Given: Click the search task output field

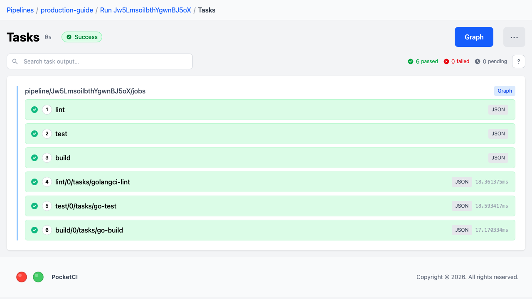Looking at the screenshot, I should click(x=100, y=61).
